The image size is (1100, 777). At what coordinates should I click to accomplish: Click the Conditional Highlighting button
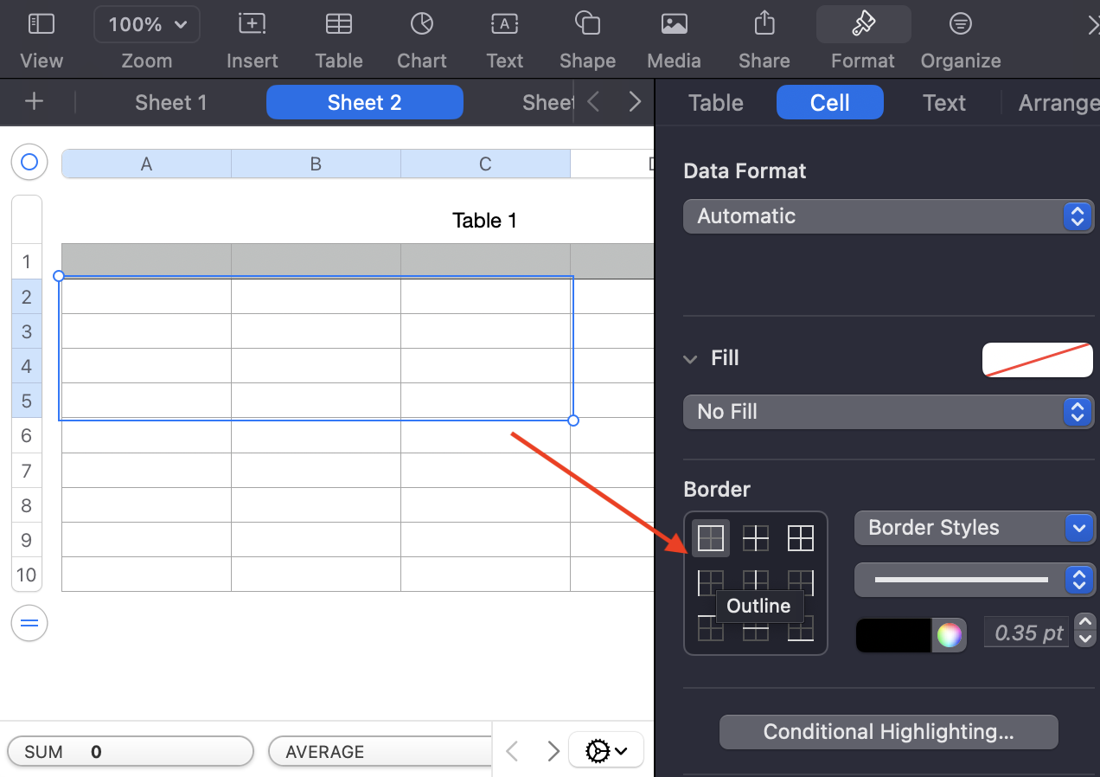point(889,732)
